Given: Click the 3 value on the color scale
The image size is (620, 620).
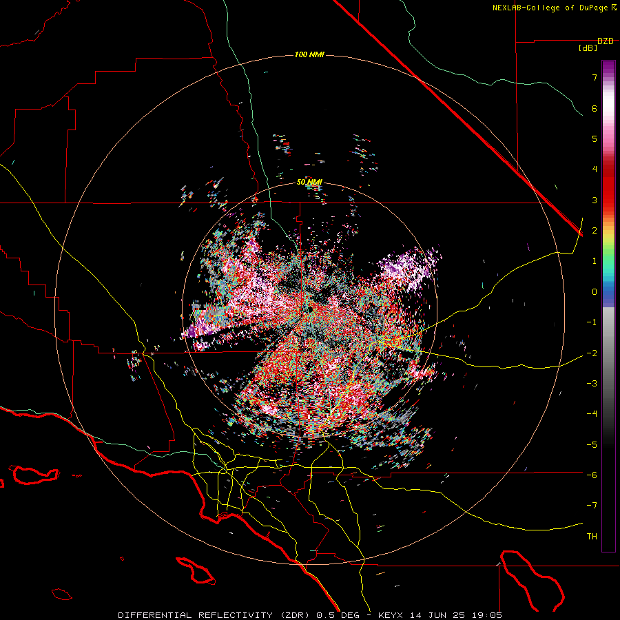Looking at the screenshot, I should tap(595, 200).
